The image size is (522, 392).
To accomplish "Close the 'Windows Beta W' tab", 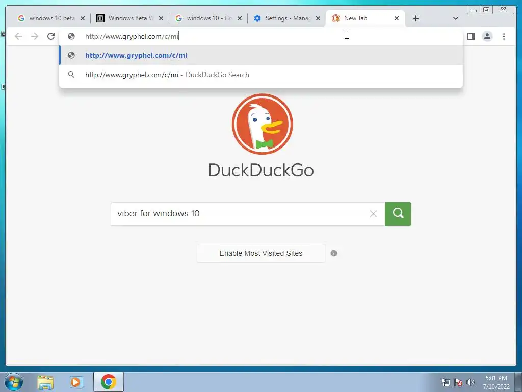I will coord(161,18).
